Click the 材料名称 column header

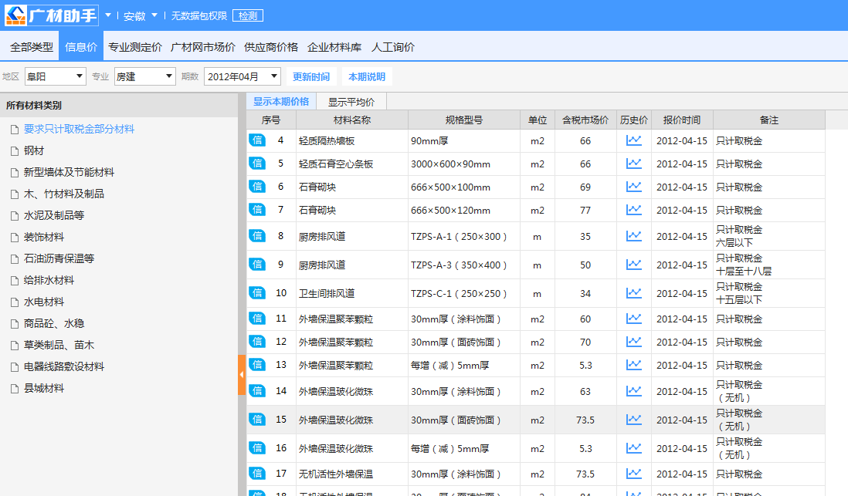(352, 120)
